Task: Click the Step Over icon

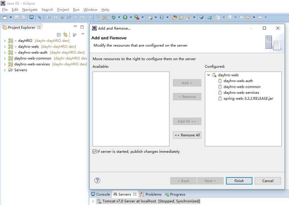Action: (82, 17)
